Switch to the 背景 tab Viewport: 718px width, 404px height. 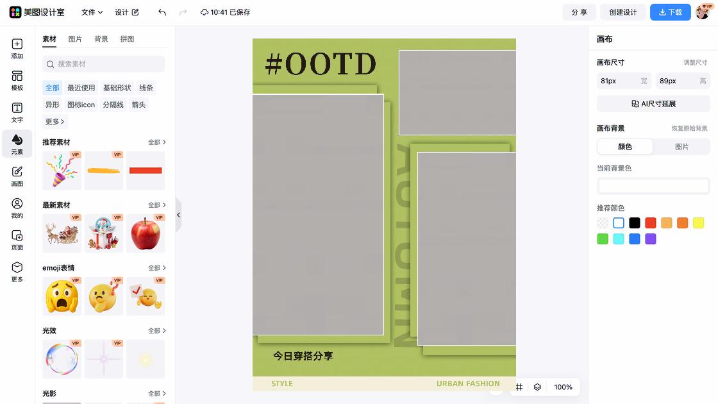click(x=101, y=39)
